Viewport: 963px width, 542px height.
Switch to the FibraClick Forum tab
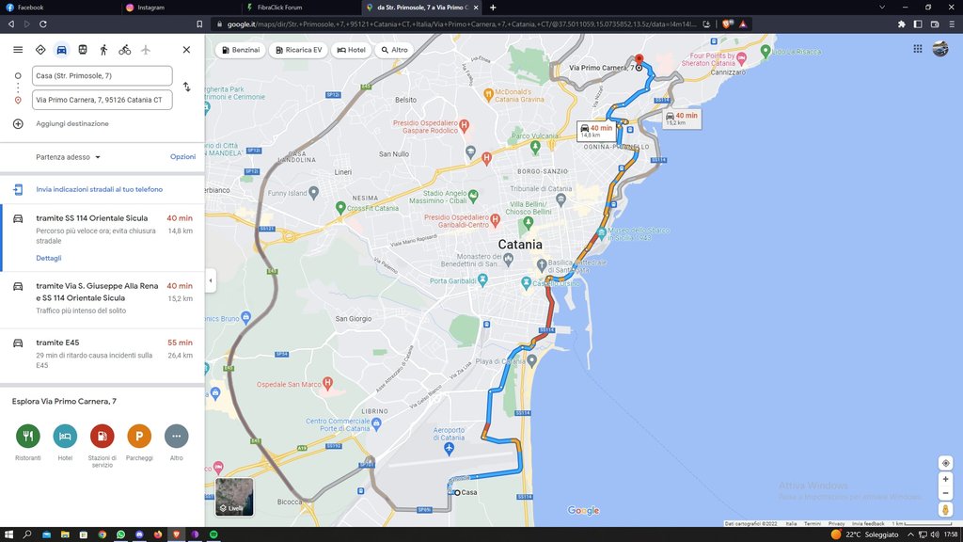pyautogui.click(x=279, y=8)
